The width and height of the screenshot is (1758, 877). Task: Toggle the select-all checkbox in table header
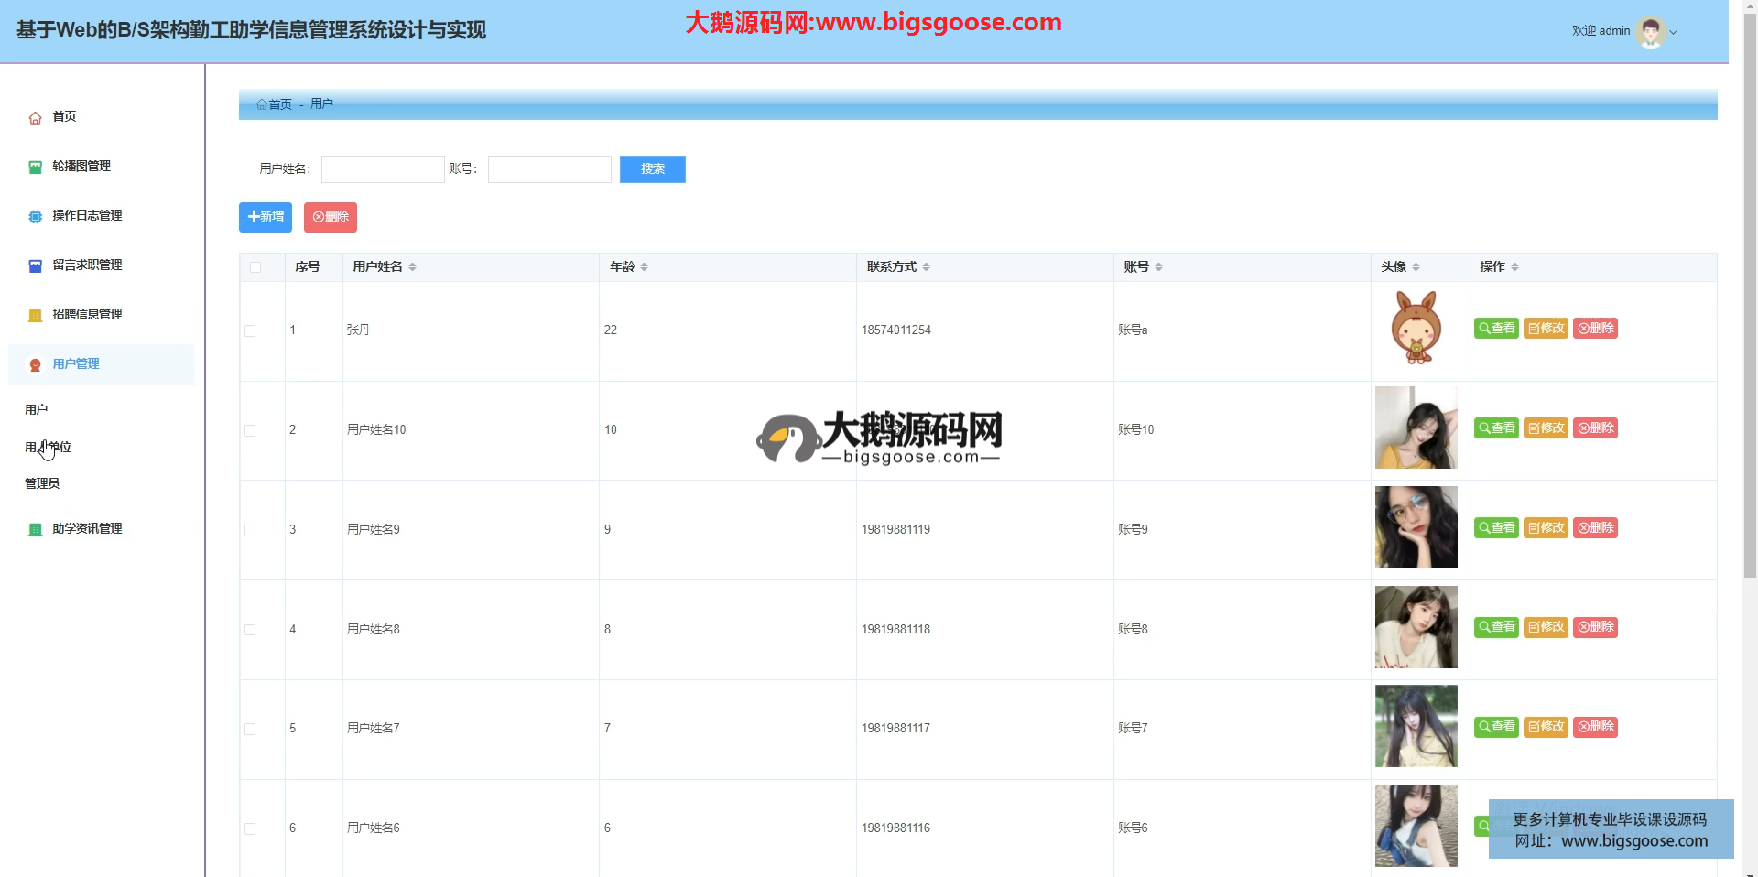[255, 267]
